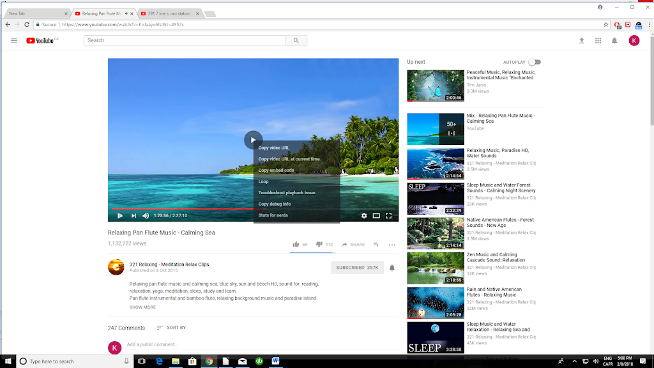Enter fullscreen video mode
The height and width of the screenshot is (368, 654).
coord(389,216)
